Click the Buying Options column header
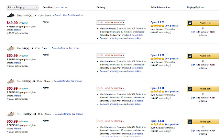Viewport: 220px width, 137px height. click(x=195, y=7)
